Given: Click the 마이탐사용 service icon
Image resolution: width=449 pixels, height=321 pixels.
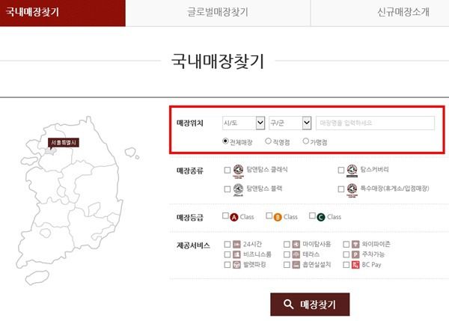Looking at the screenshot, I should [296, 244].
